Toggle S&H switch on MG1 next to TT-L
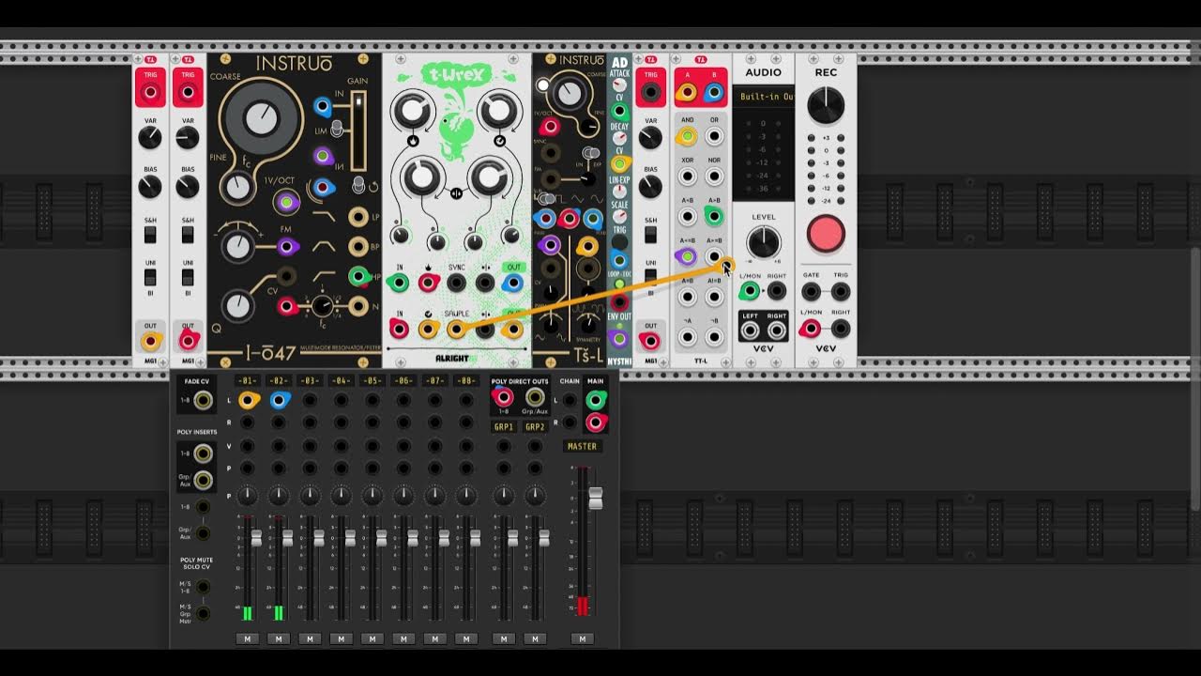Image resolution: width=1201 pixels, height=676 pixels. [x=650, y=234]
